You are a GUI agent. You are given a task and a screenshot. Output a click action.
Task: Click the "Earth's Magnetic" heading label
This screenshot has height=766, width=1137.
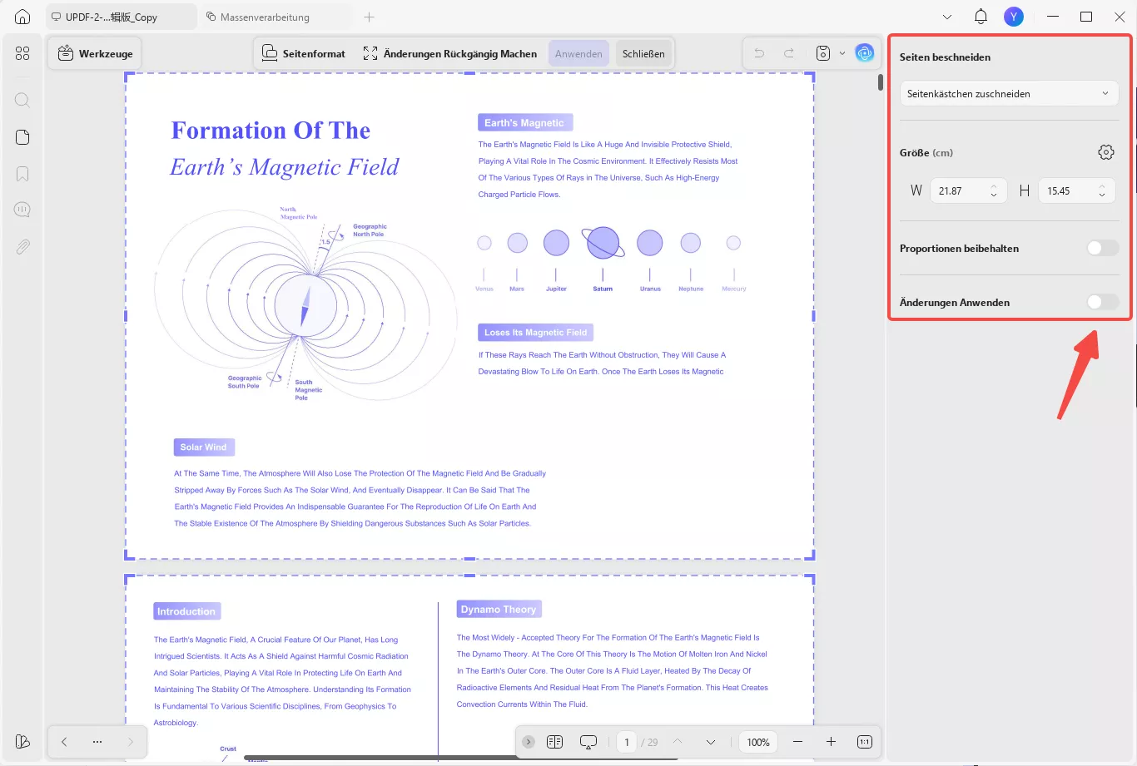pyautogui.click(x=524, y=122)
